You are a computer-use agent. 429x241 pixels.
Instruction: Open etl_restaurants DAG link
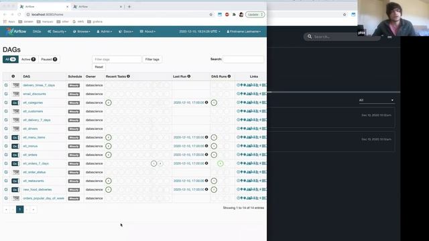pyautogui.click(x=34, y=181)
